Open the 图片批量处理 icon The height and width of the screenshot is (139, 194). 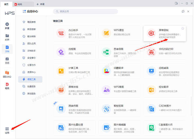coord(61,128)
